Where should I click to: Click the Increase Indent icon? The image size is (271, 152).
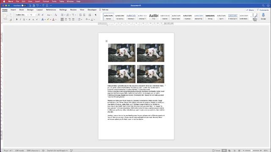84,15
